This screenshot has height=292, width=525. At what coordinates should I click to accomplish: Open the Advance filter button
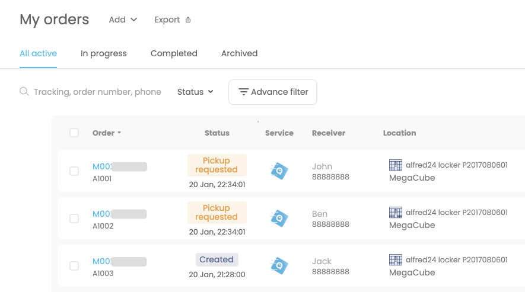tap(273, 92)
